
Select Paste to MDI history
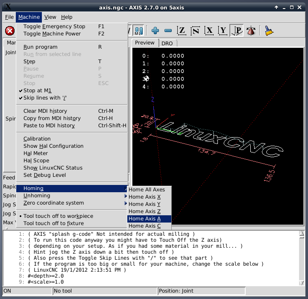[x=72, y=126]
